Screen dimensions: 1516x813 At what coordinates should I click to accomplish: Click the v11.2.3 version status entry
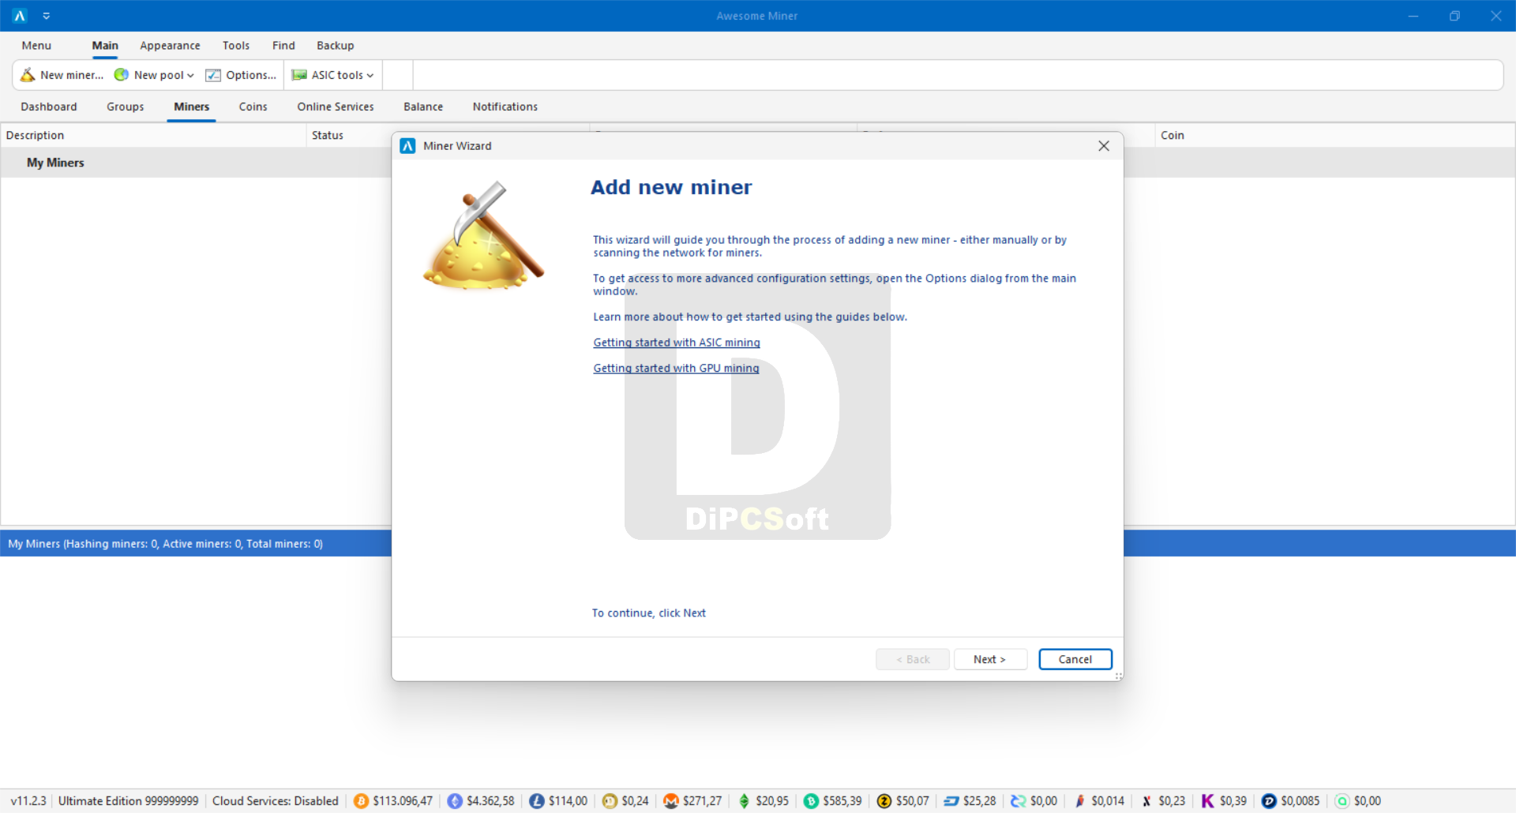point(28,801)
